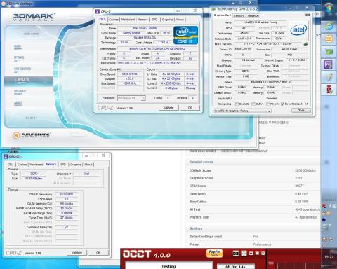Click the OCCT minimize square icon

tap(257, 254)
